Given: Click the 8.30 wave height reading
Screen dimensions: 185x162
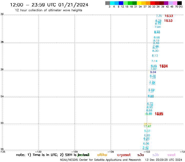Looking at the screenshot, I should (155, 51).
